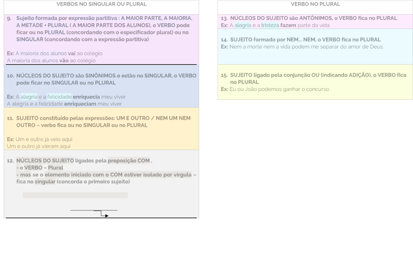Click example 'Um e outro já vieram aqui'

click(39, 146)
